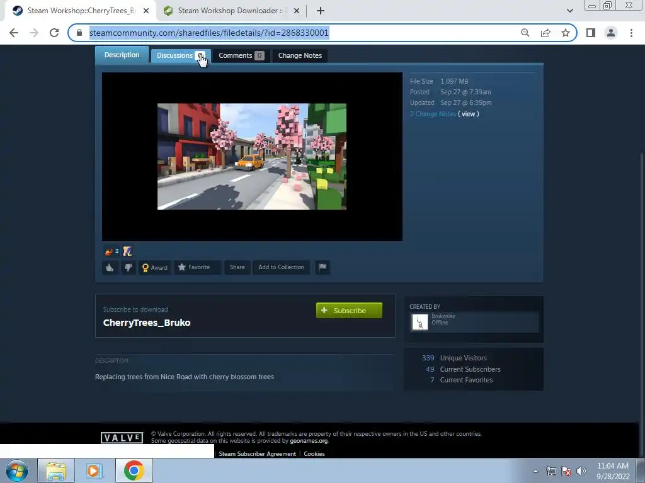Report this item with flag icon
The height and width of the screenshot is (483, 645).
click(x=322, y=267)
